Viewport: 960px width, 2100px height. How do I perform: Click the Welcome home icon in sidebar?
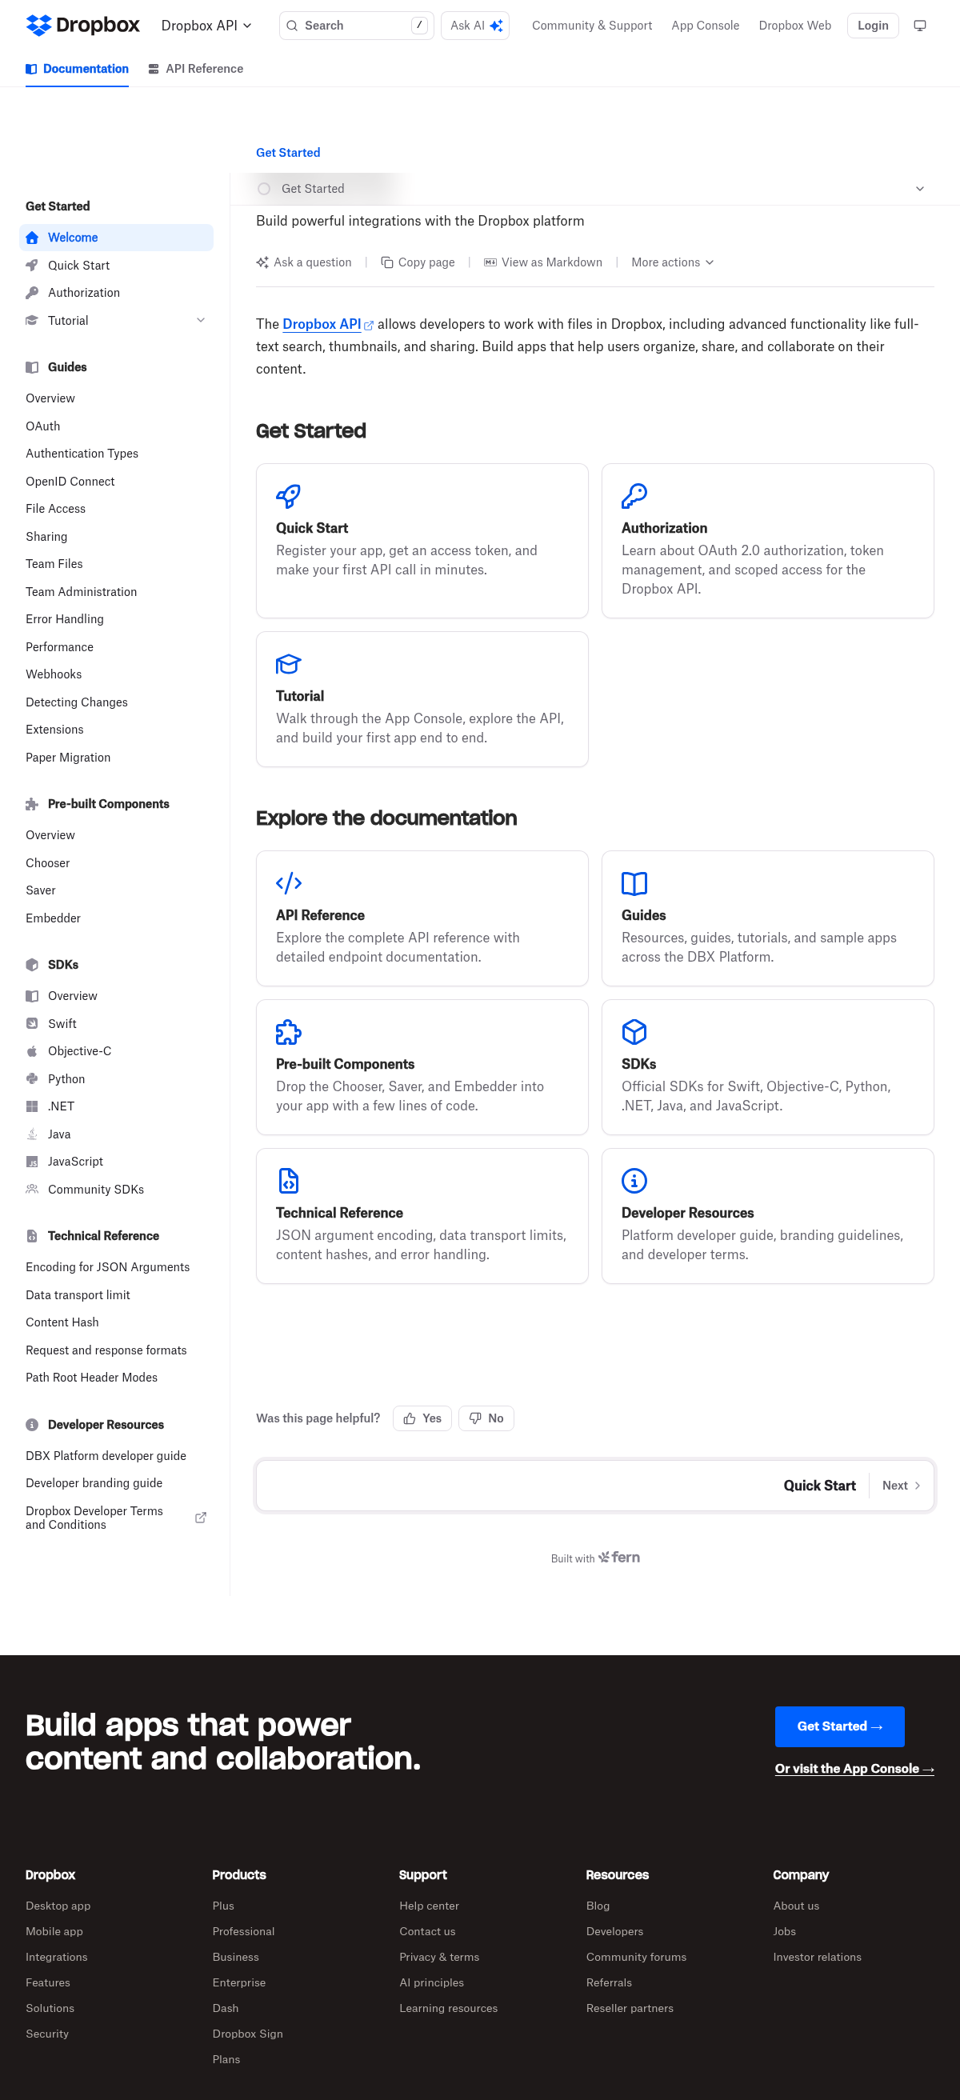(32, 238)
